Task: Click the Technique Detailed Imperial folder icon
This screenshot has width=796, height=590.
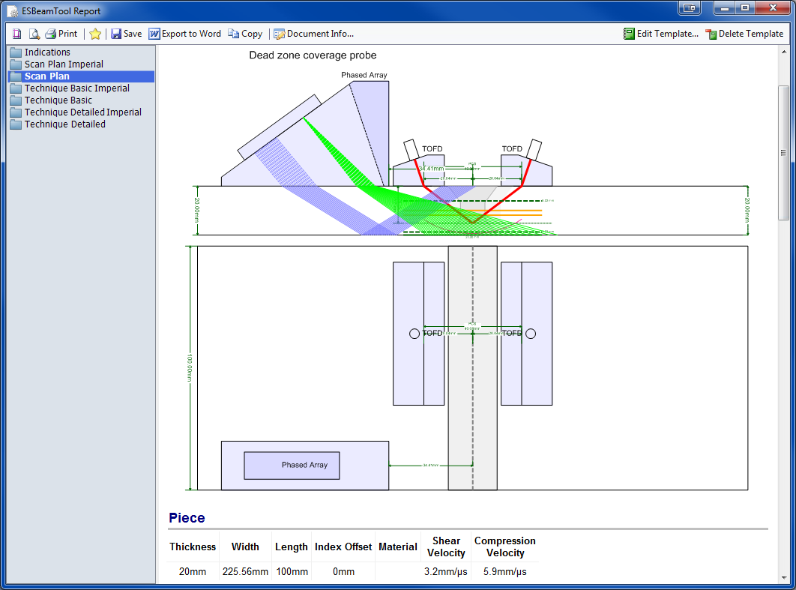Action: 16,112
